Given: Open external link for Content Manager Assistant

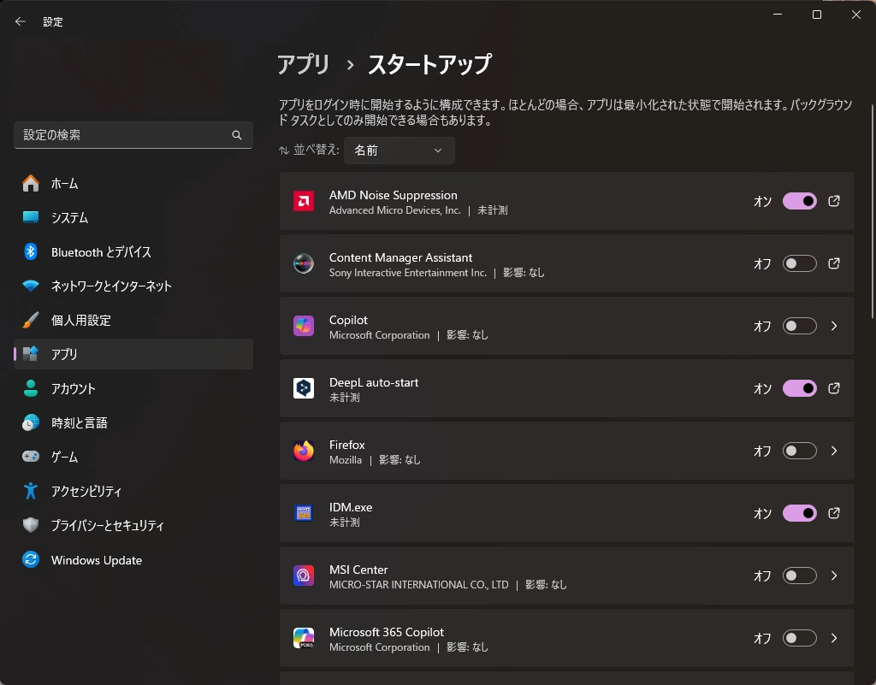Looking at the screenshot, I should pyautogui.click(x=834, y=263).
